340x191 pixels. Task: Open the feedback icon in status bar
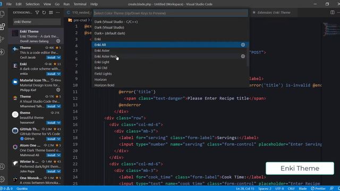(x=331, y=189)
